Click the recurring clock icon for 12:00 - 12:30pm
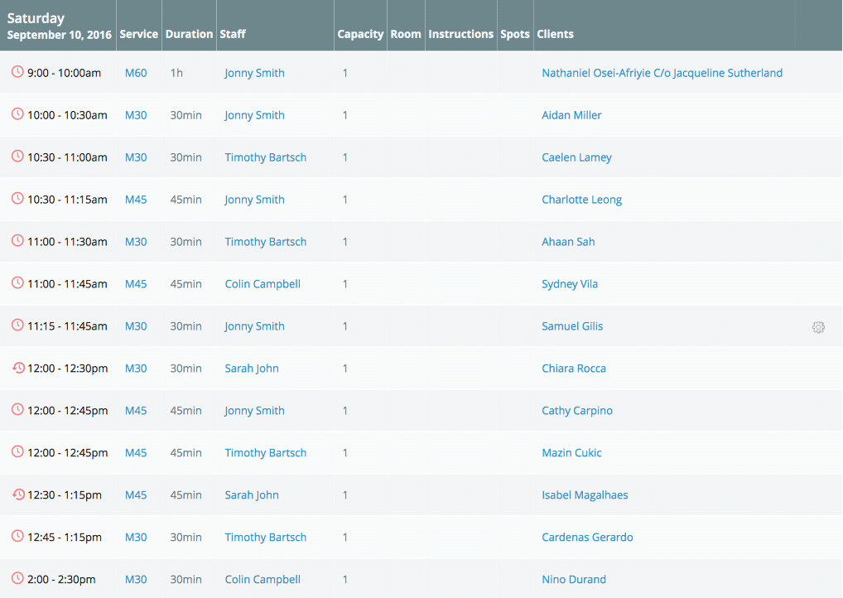The height and width of the screenshot is (598, 843). [18, 367]
